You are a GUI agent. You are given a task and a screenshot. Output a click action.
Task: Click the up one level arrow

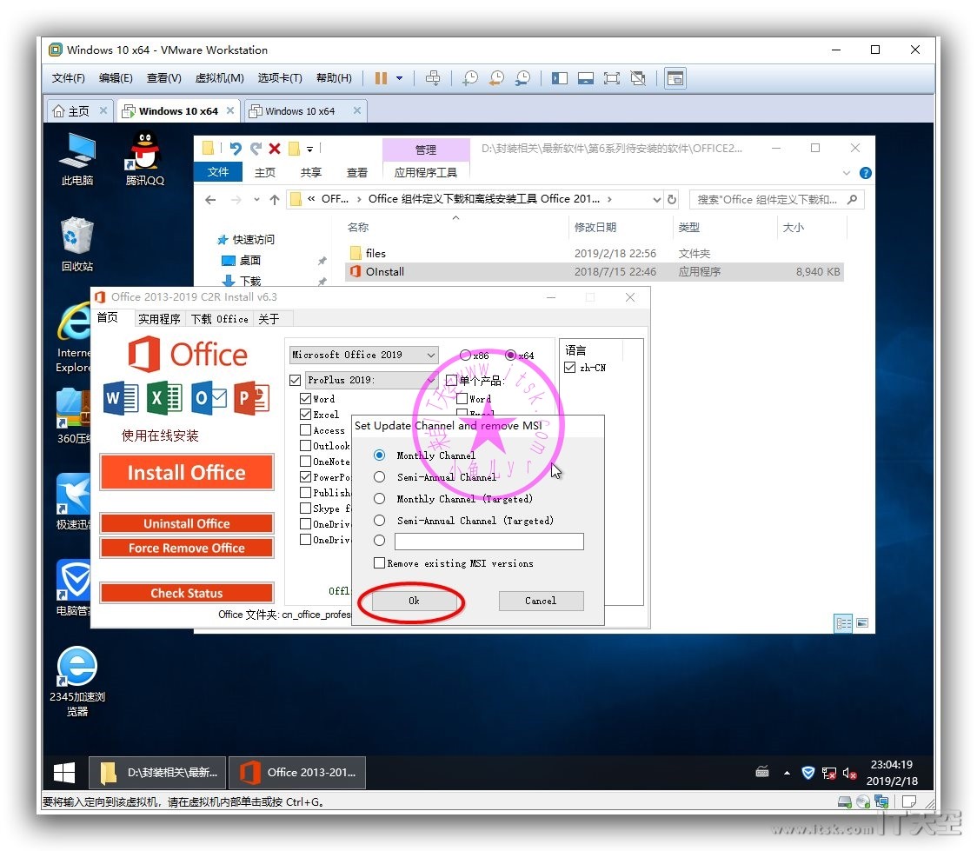pos(275,199)
